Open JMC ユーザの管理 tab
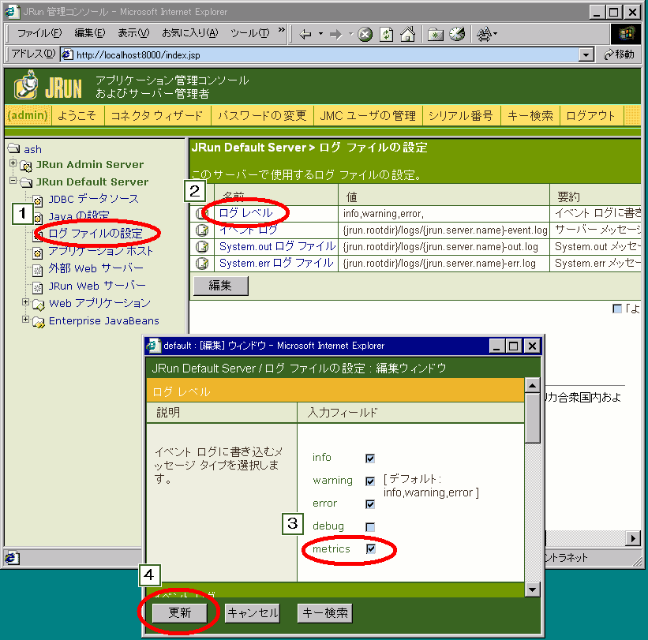The height and width of the screenshot is (640, 648). (x=368, y=115)
